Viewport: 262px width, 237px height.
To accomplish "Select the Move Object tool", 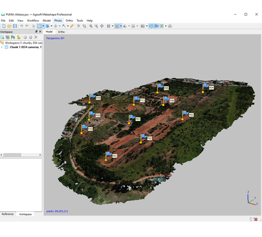I will 56,26.
